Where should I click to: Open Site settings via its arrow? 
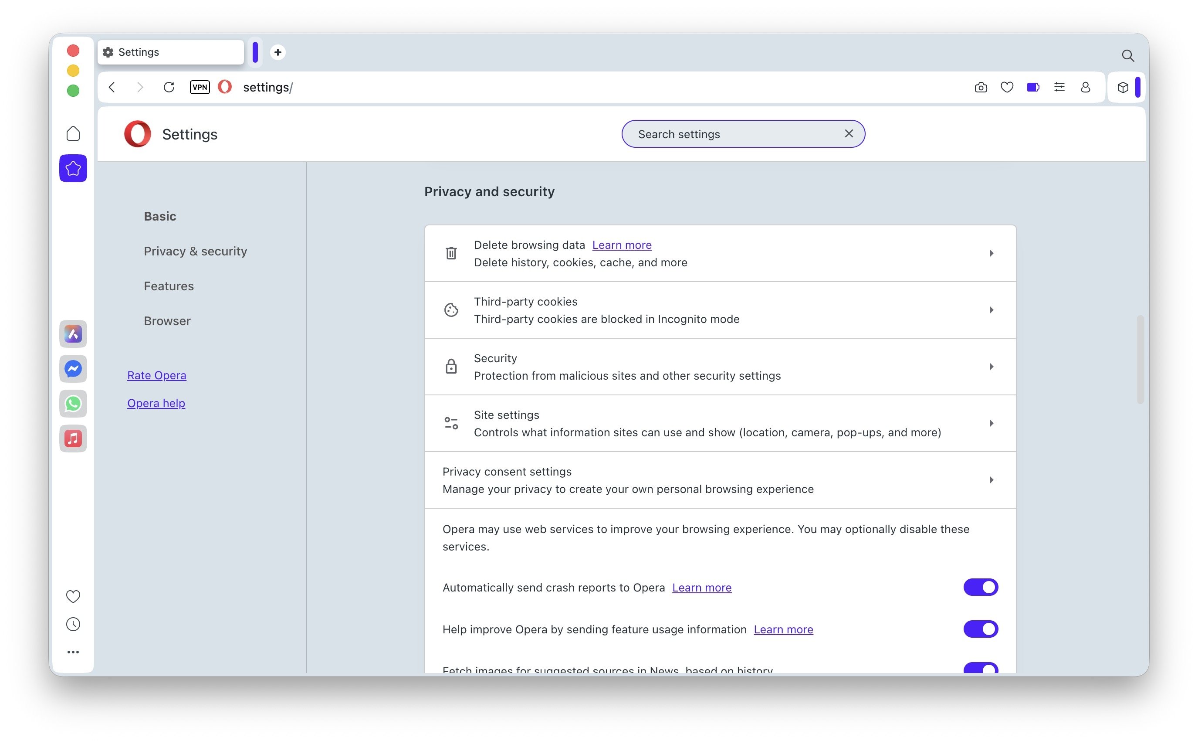(x=991, y=423)
